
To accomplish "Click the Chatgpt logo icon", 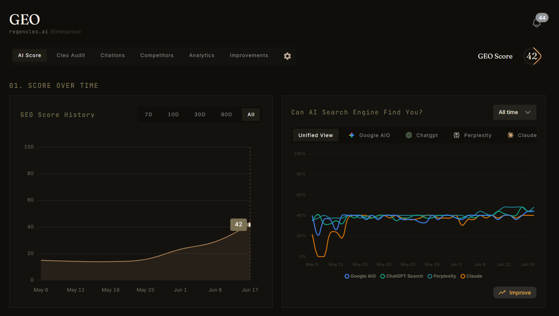I will (x=409, y=135).
